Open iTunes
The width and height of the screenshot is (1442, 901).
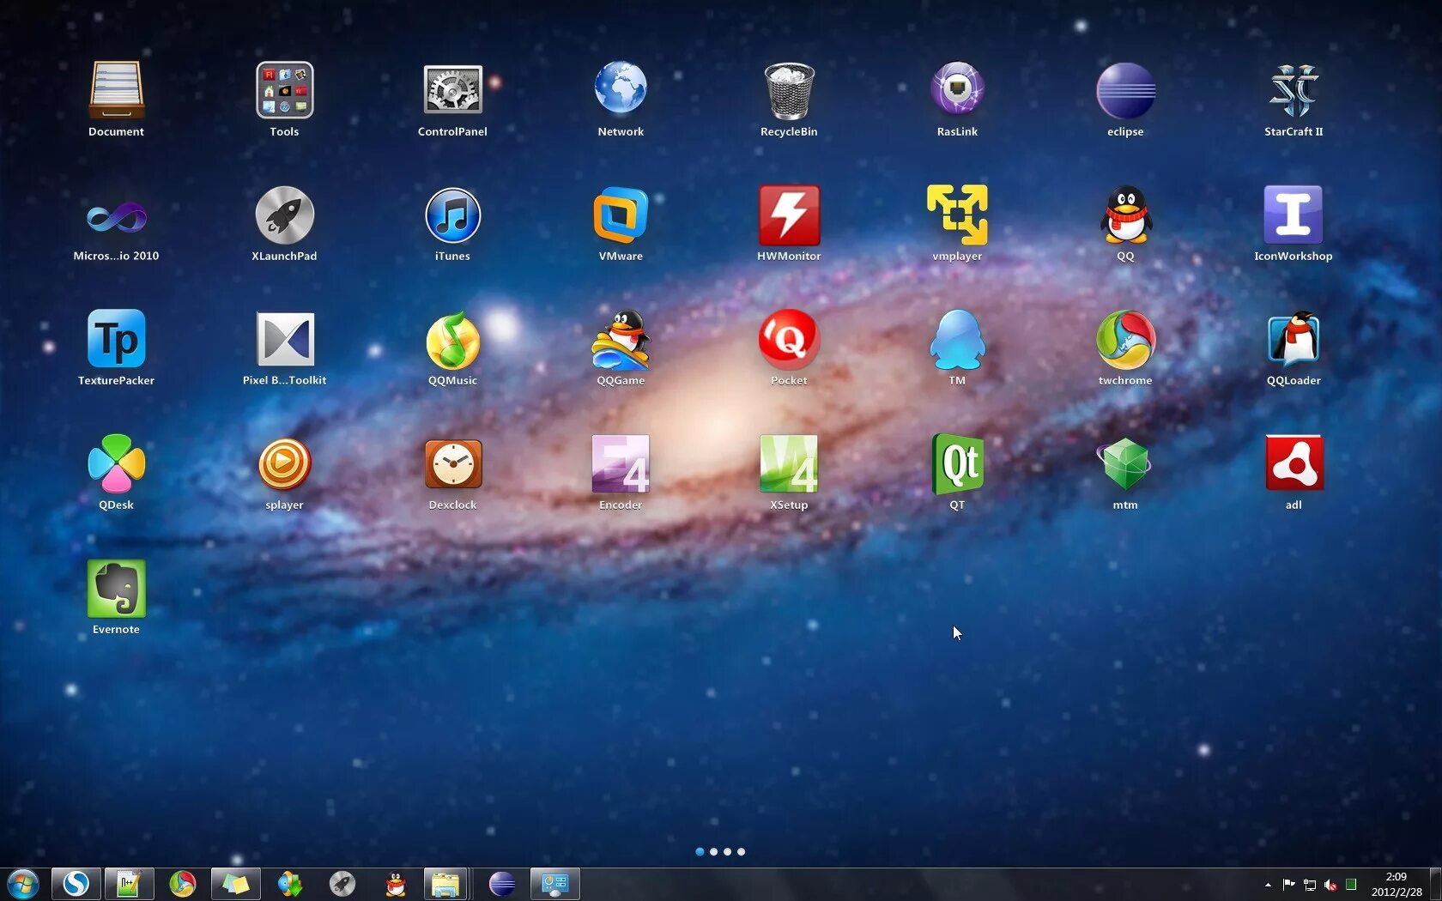pyautogui.click(x=452, y=215)
